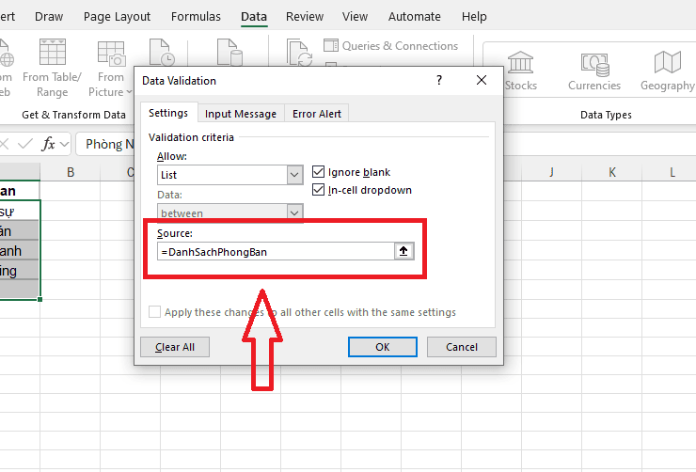Switch to the Error Alert tab

317,114
